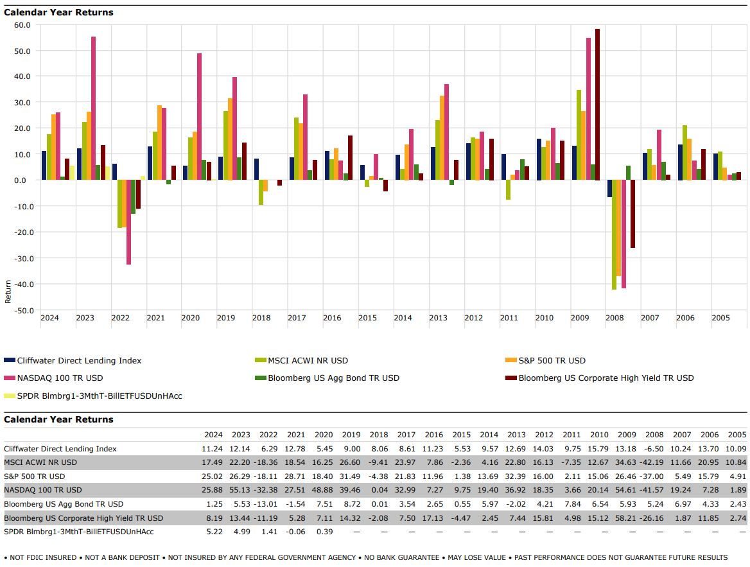The width and height of the screenshot is (750, 567).
Task: Click the Cliffwater Direct Lending Index legend swatch
Action: pos(9,361)
